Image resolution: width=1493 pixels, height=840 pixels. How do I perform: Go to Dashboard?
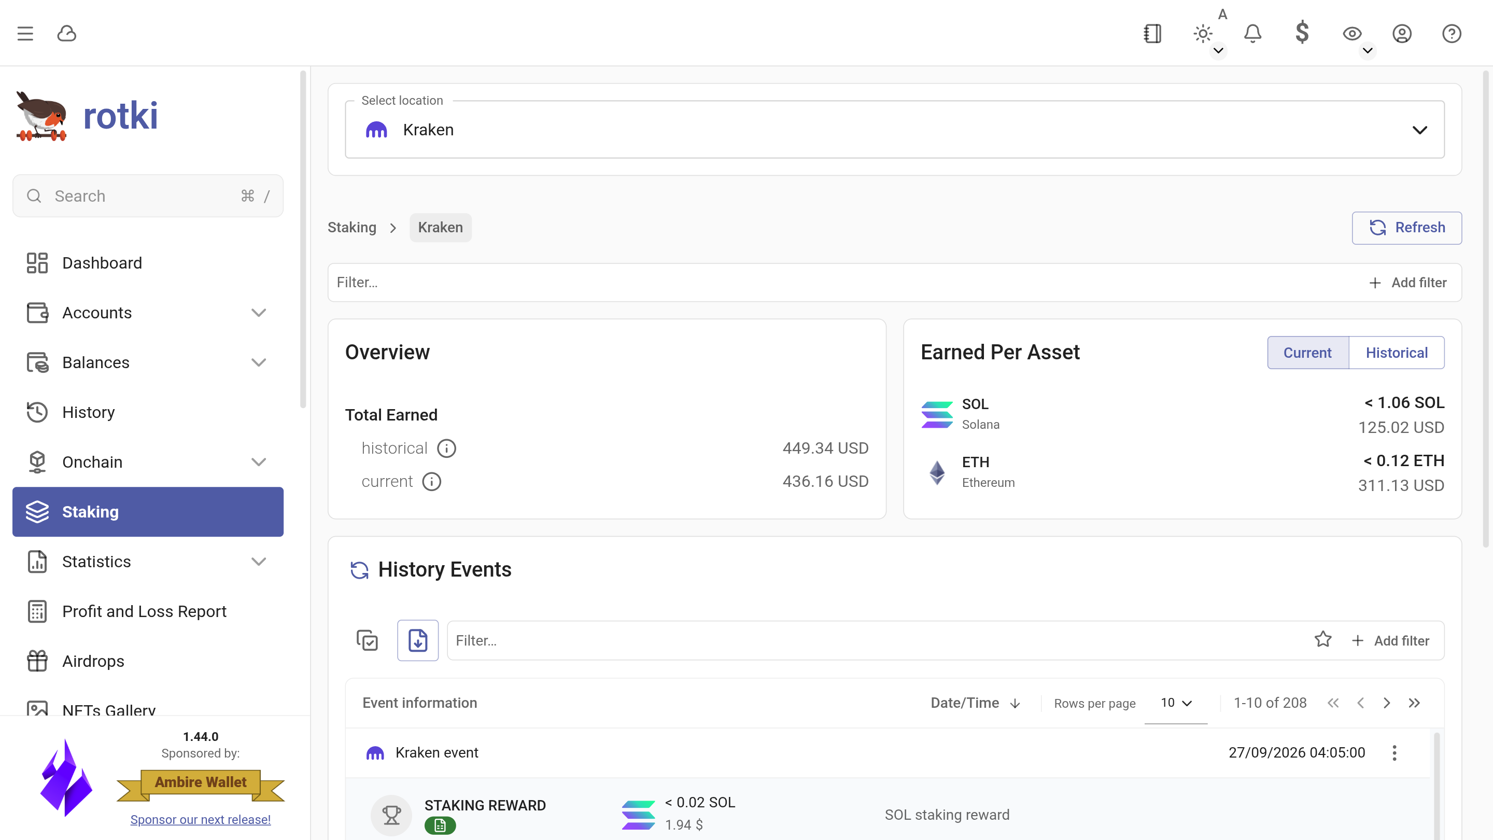[148, 263]
